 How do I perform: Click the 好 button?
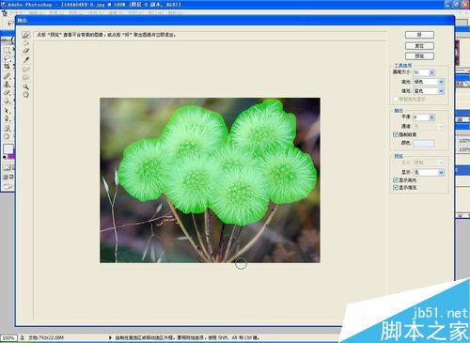click(x=419, y=35)
